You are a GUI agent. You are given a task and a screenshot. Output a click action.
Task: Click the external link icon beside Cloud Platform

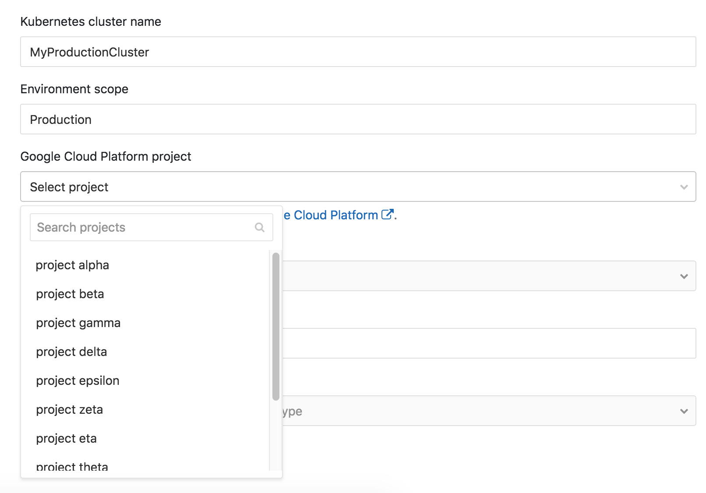click(387, 214)
